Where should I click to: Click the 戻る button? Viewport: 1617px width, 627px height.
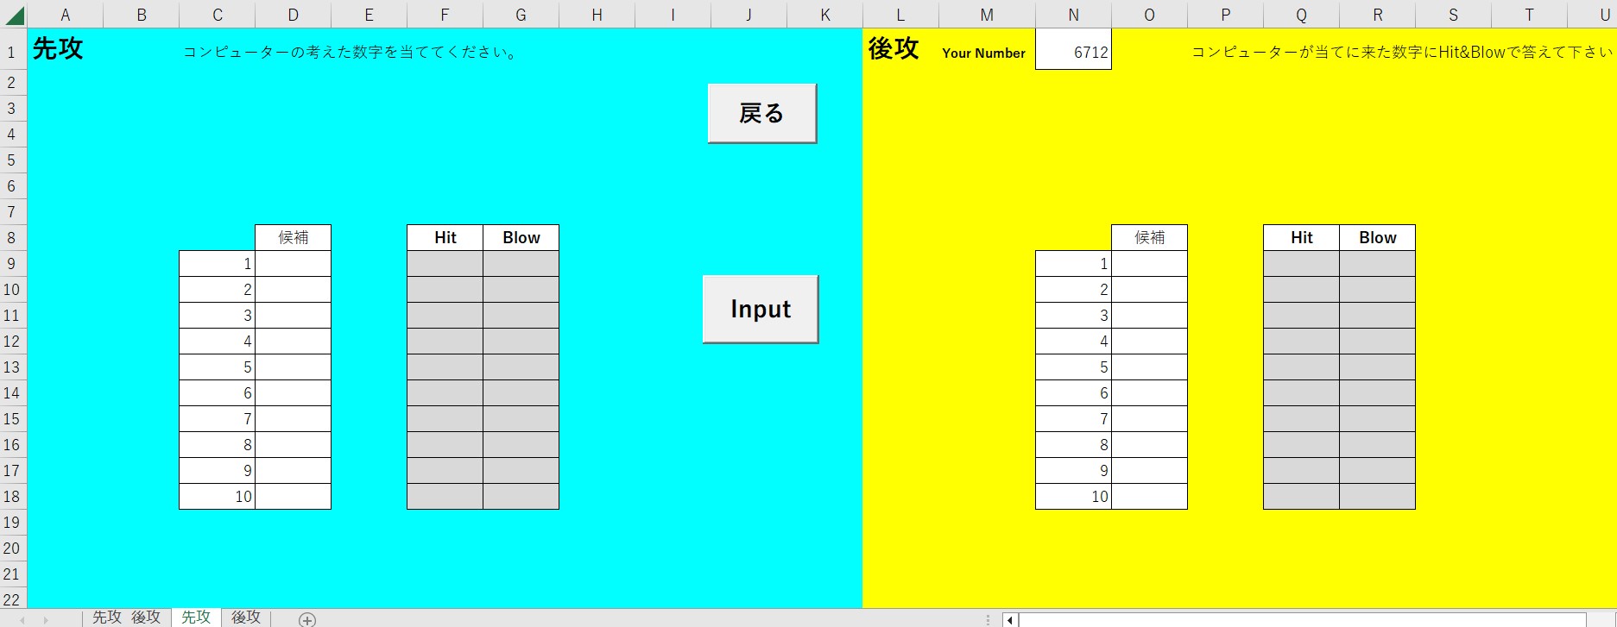coord(761,113)
